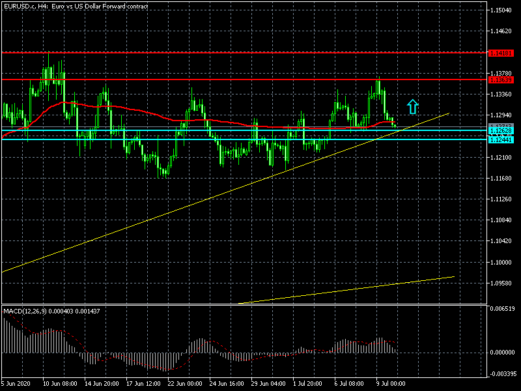Click the 1.10000 price on the scale
Screen dimensions: 521x391
(503, 262)
